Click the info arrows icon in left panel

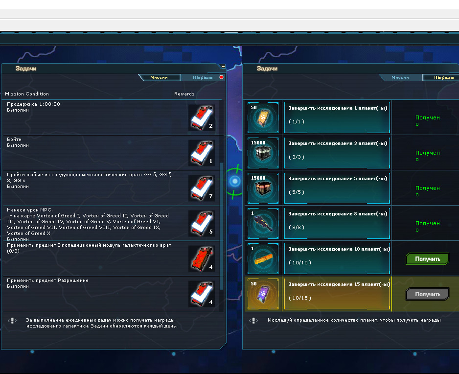pos(12,321)
